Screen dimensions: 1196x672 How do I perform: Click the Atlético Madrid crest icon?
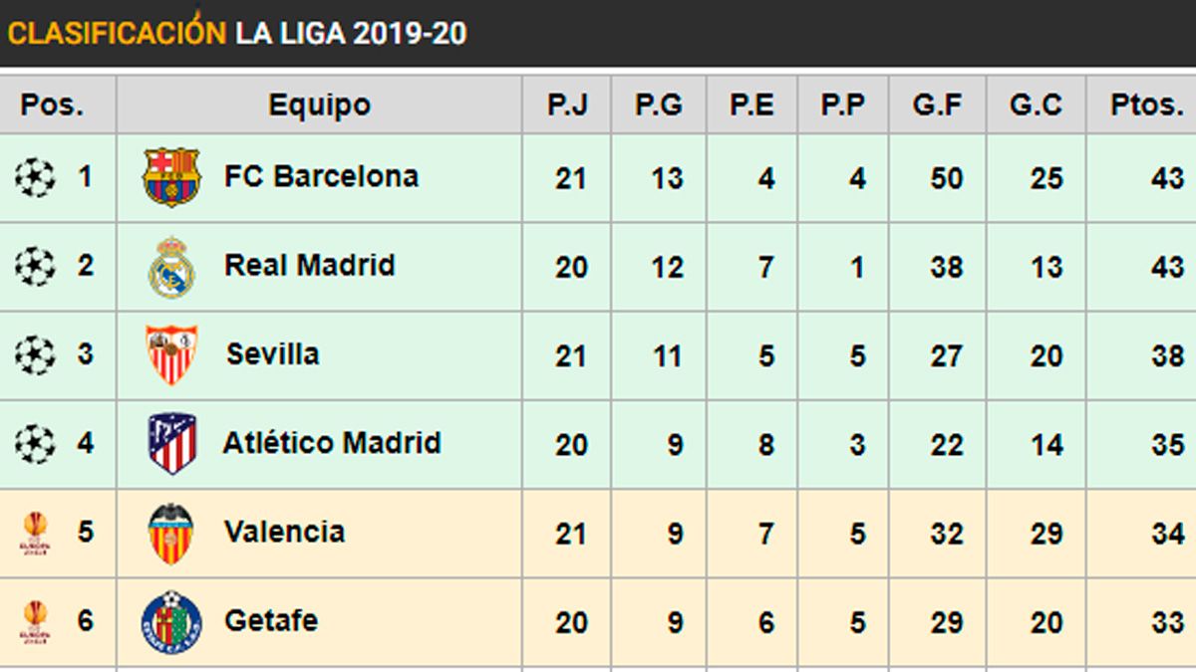coord(171,443)
